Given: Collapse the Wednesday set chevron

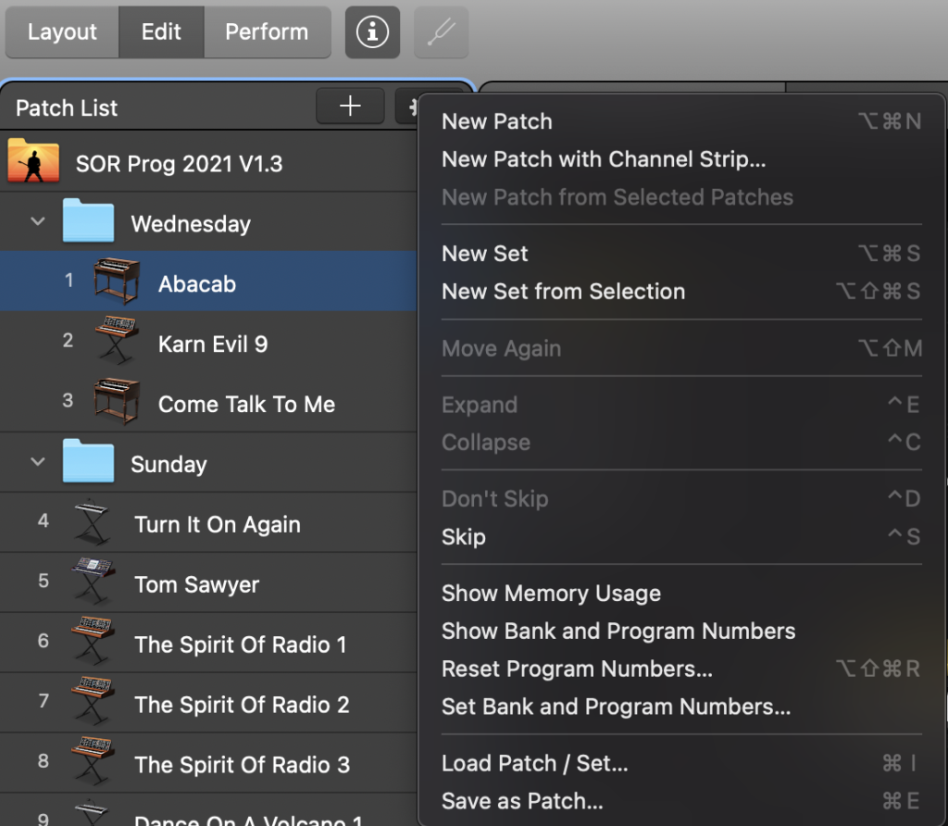Looking at the screenshot, I should [37, 221].
